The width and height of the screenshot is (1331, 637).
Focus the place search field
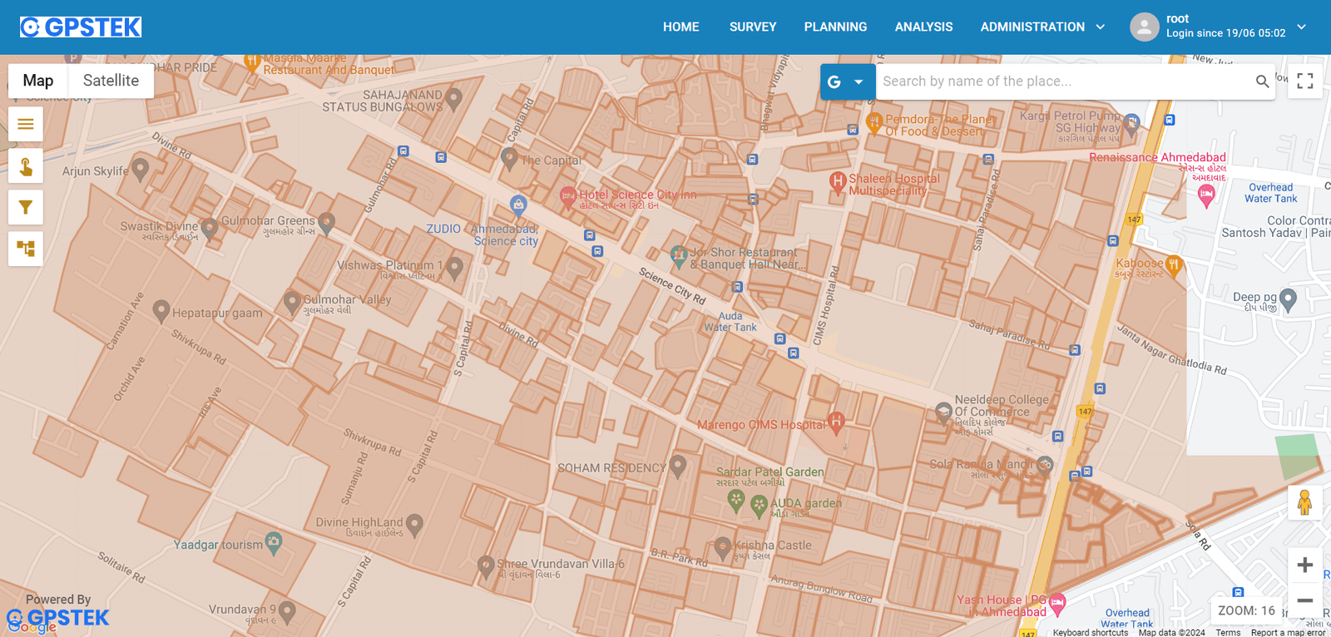[x=1065, y=81]
